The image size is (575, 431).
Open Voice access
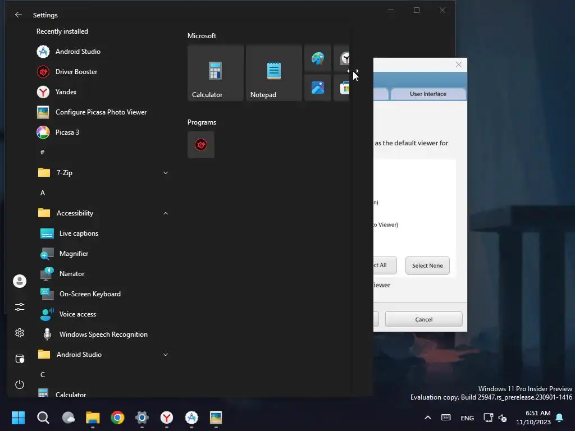click(x=68, y=314)
